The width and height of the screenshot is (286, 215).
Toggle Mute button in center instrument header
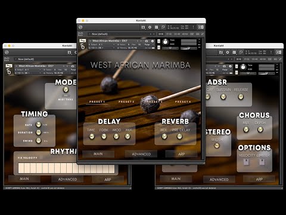(158, 47)
